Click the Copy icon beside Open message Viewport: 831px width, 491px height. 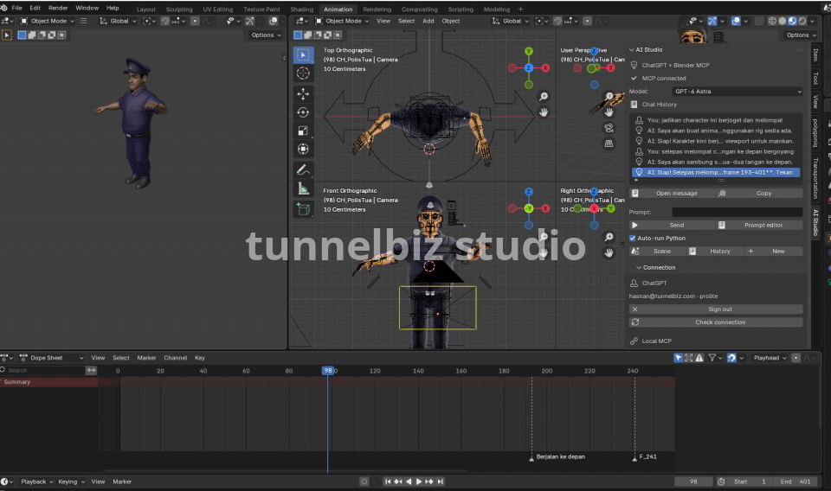coord(722,194)
